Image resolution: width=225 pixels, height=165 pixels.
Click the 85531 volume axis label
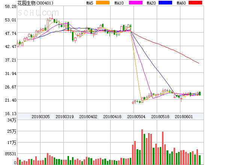[x=10, y=154]
